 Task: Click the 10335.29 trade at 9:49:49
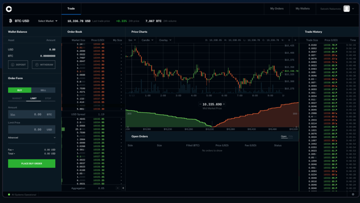point(329,55)
